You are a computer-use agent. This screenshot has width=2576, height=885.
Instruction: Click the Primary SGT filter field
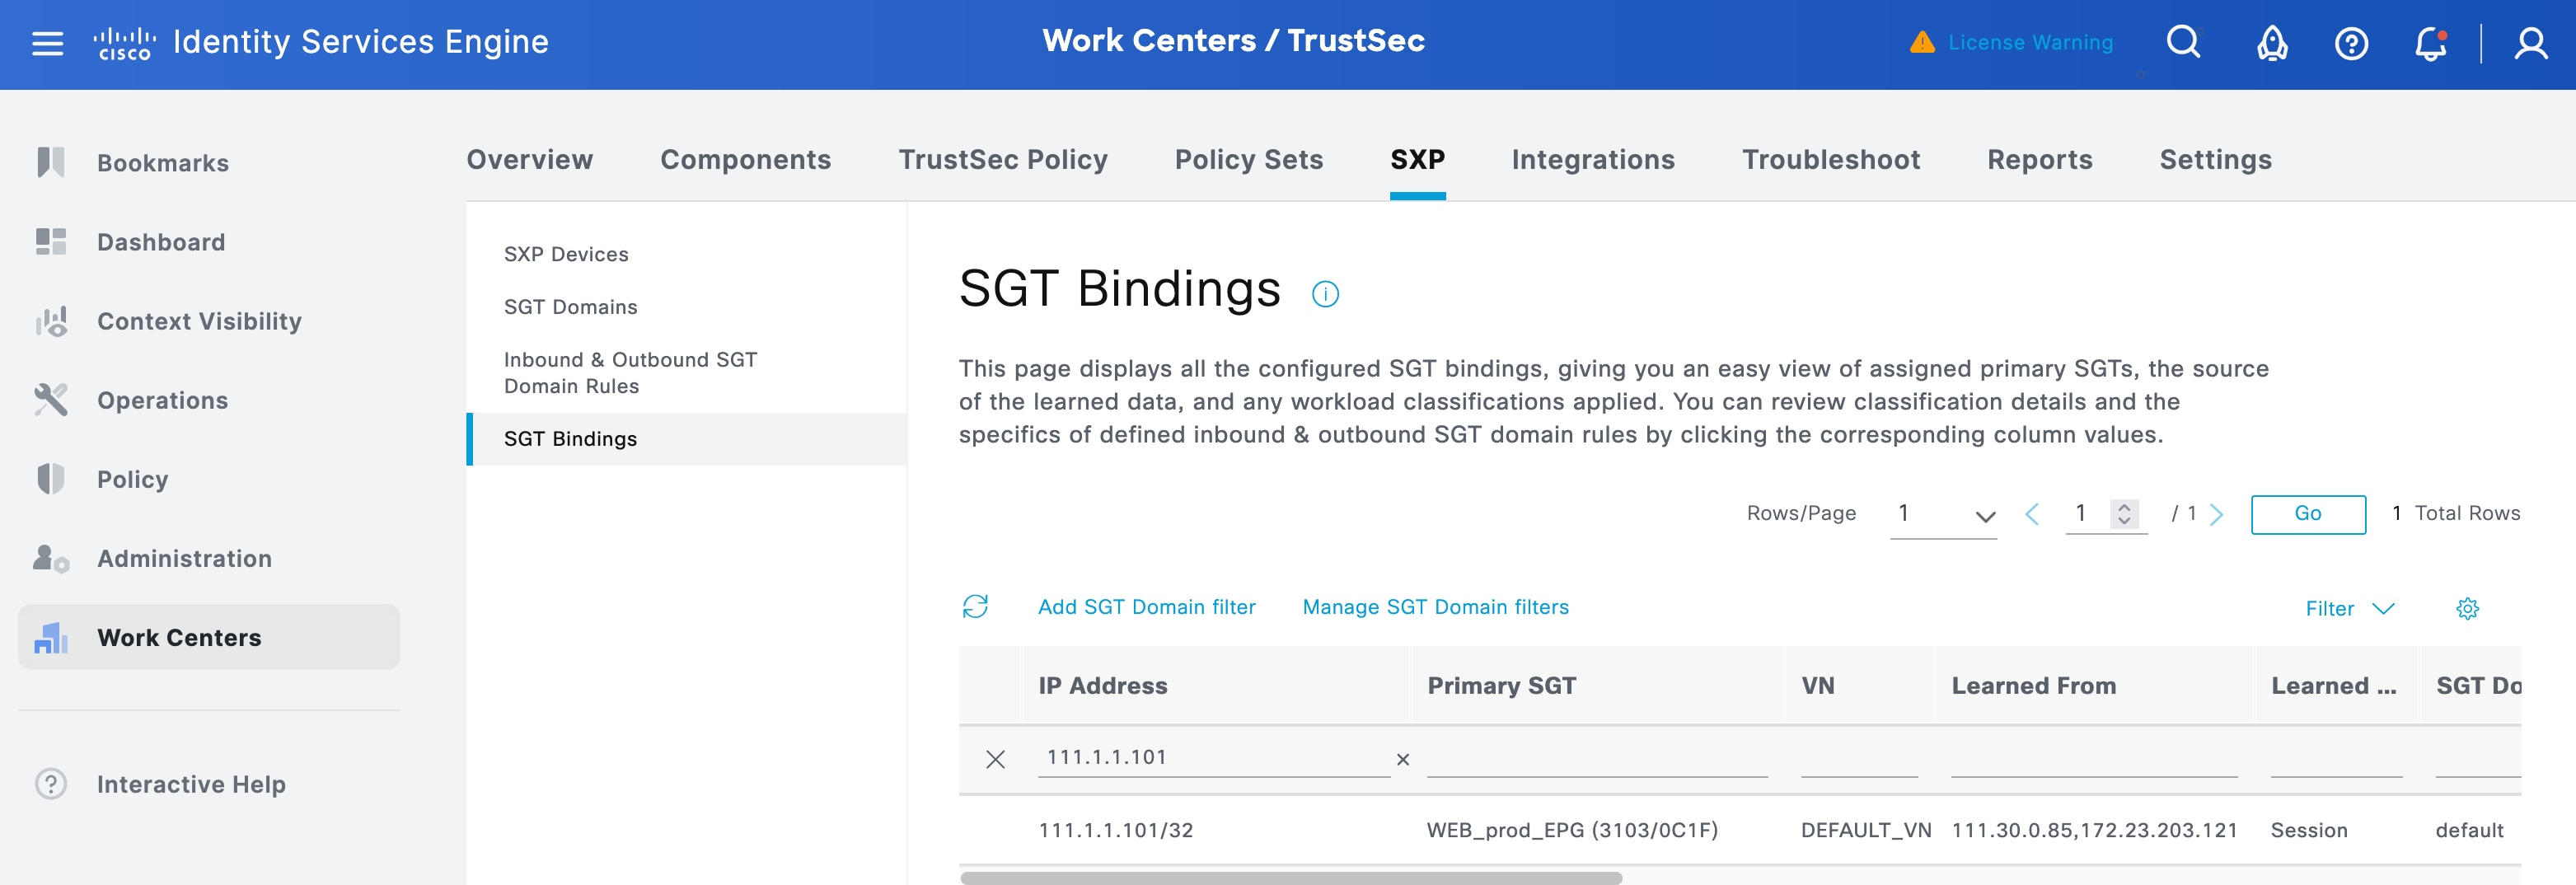tap(1596, 759)
